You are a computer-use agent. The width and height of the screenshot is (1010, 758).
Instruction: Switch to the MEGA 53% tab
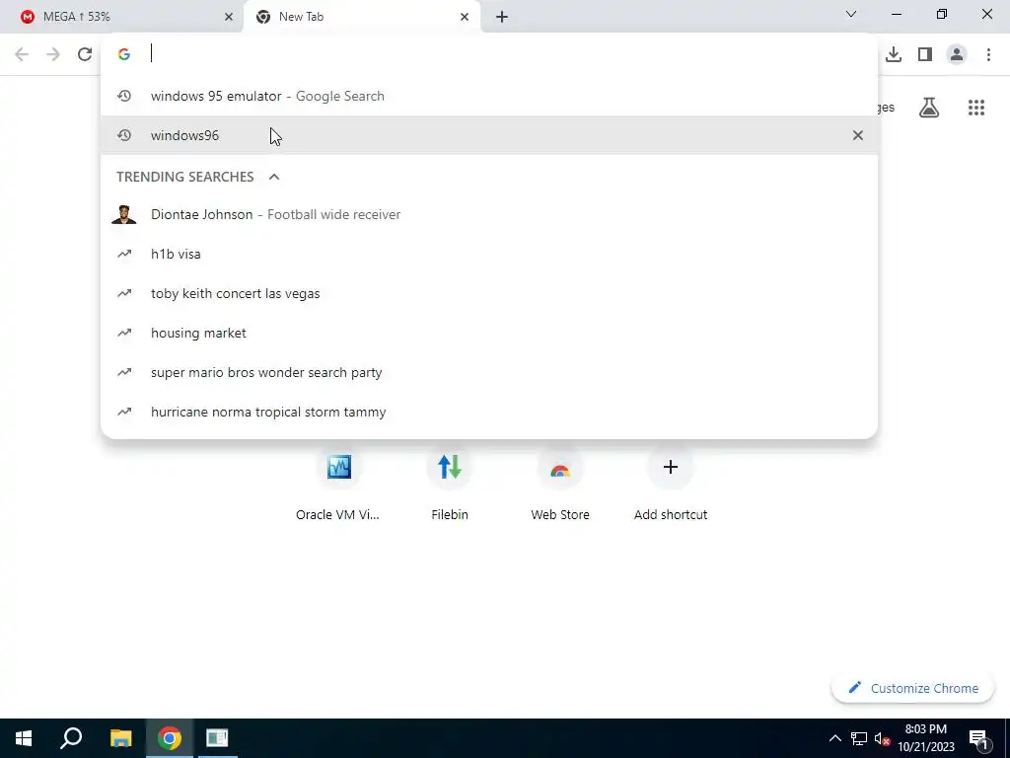coord(122,17)
